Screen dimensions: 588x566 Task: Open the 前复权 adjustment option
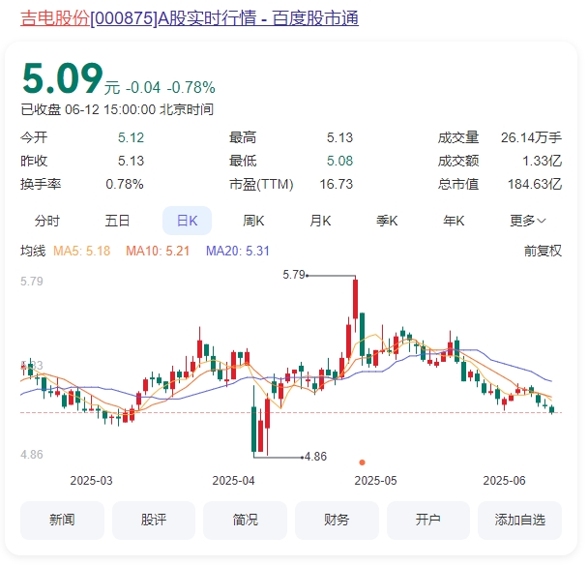click(543, 251)
